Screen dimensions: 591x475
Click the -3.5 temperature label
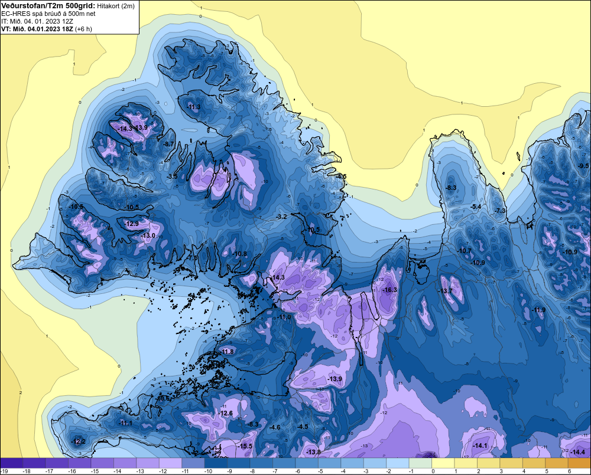click(x=172, y=176)
